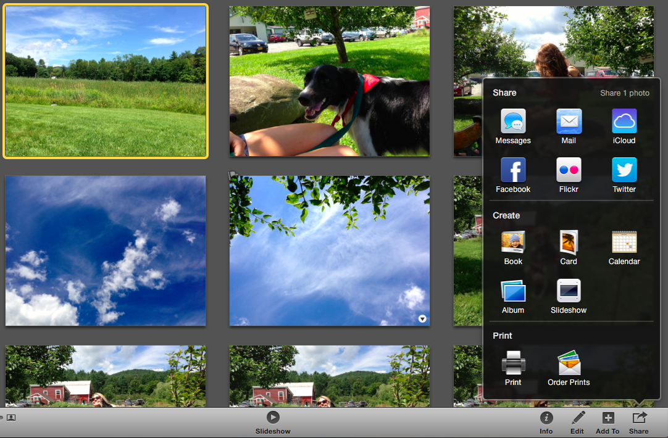The image size is (668, 438).
Task: Click the Print printer icon
Action: 513,363
